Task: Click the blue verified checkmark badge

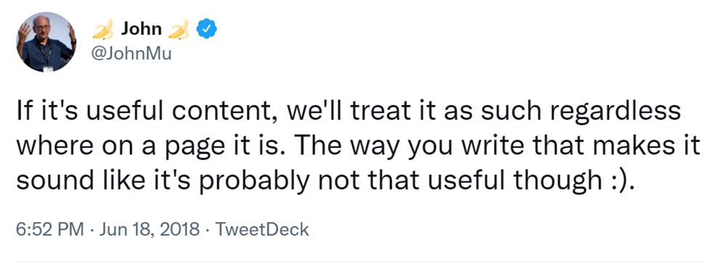Action: (x=207, y=29)
